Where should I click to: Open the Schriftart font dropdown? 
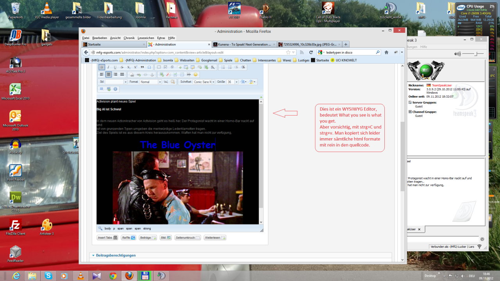point(204,82)
